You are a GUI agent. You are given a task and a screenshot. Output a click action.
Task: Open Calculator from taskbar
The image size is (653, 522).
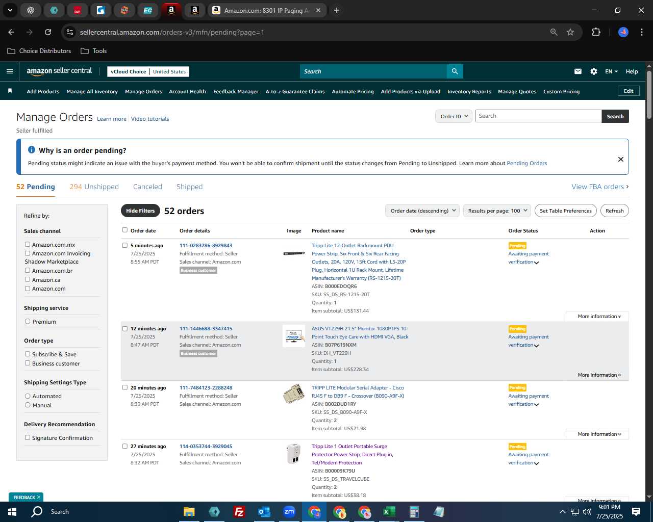(414, 512)
